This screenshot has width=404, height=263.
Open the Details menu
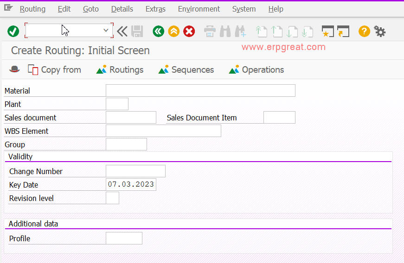(x=122, y=9)
